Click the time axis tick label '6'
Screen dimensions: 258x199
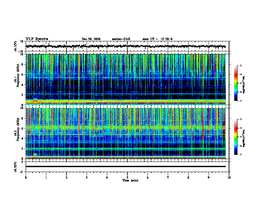pyautogui.click(x=148, y=178)
